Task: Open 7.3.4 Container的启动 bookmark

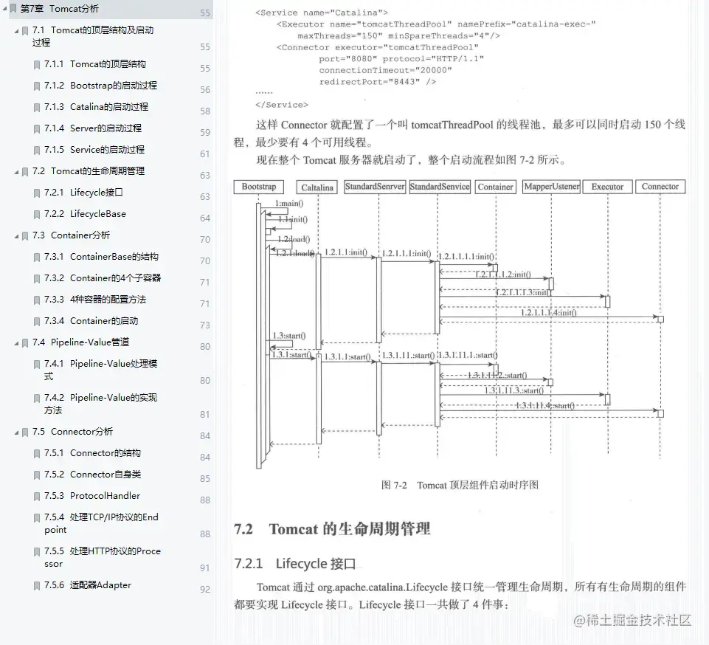Action: tap(91, 321)
